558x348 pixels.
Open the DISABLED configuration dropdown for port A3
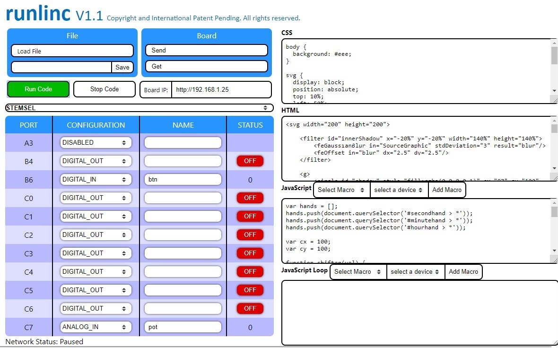point(95,142)
